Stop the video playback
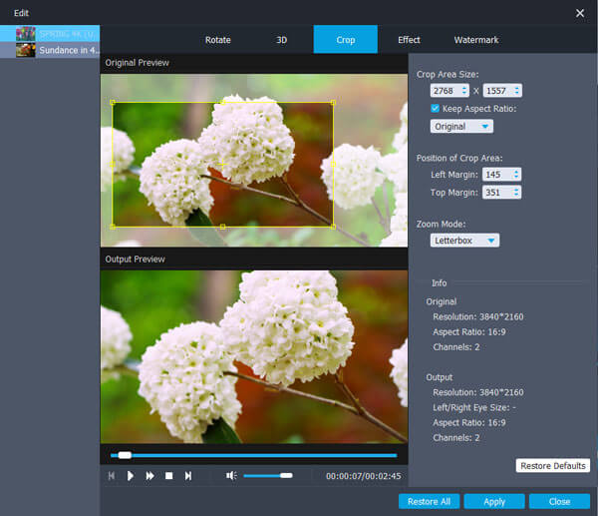This screenshot has width=598, height=516. point(169,475)
